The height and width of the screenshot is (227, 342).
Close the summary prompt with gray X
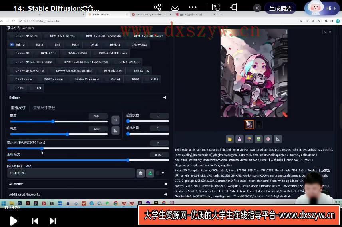point(257,8)
